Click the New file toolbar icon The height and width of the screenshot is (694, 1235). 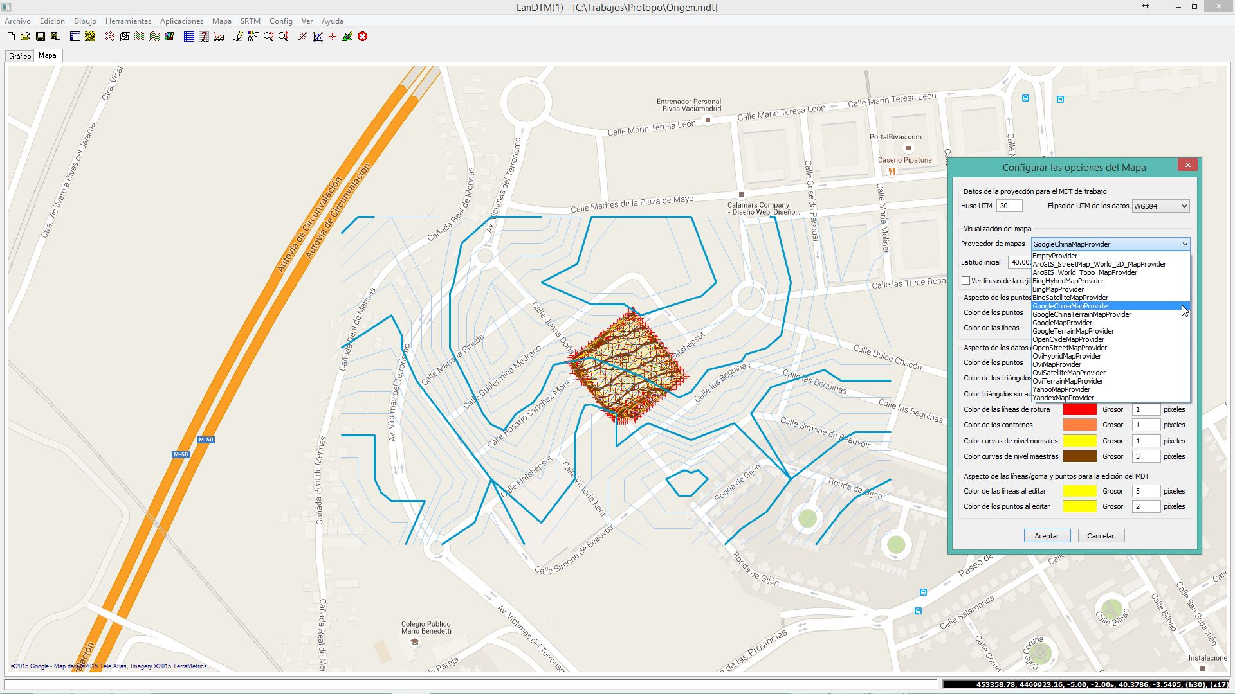pyautogui.click(x=11, y=37)
